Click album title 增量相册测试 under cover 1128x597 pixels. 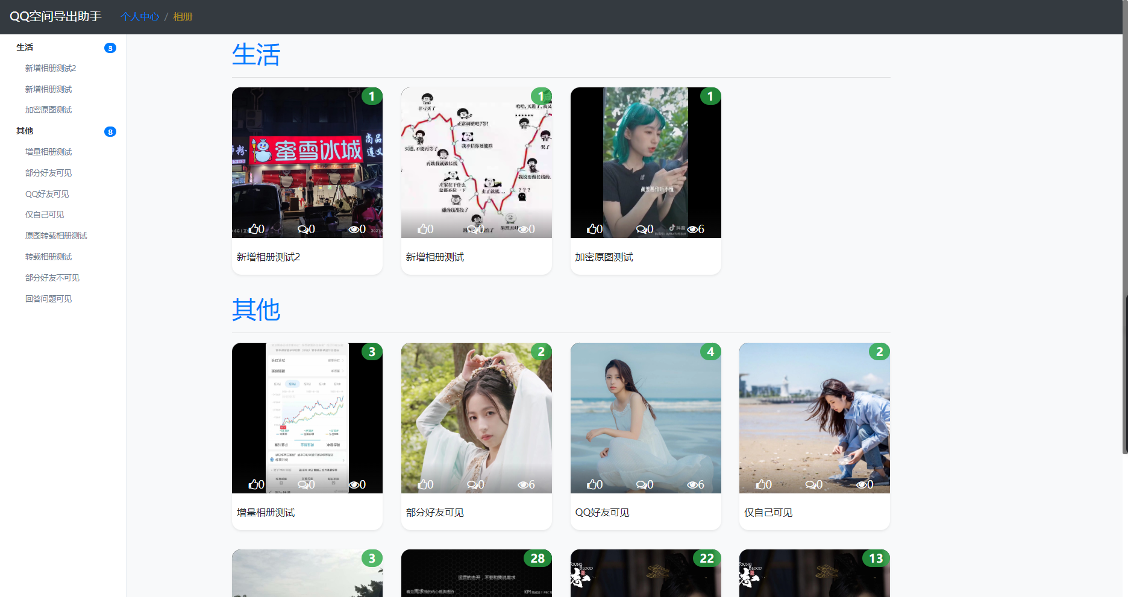pyautogui.click(x=266, y=513)
